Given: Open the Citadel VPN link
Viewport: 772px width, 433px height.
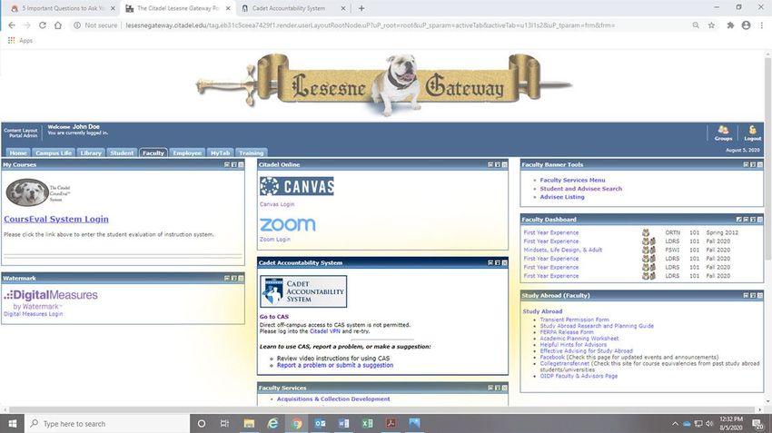Looking at the screenshot, I should (x=324, y=331).
